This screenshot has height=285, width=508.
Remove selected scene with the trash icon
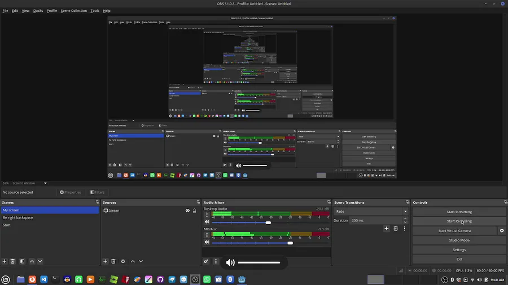[x=12, y=261]
